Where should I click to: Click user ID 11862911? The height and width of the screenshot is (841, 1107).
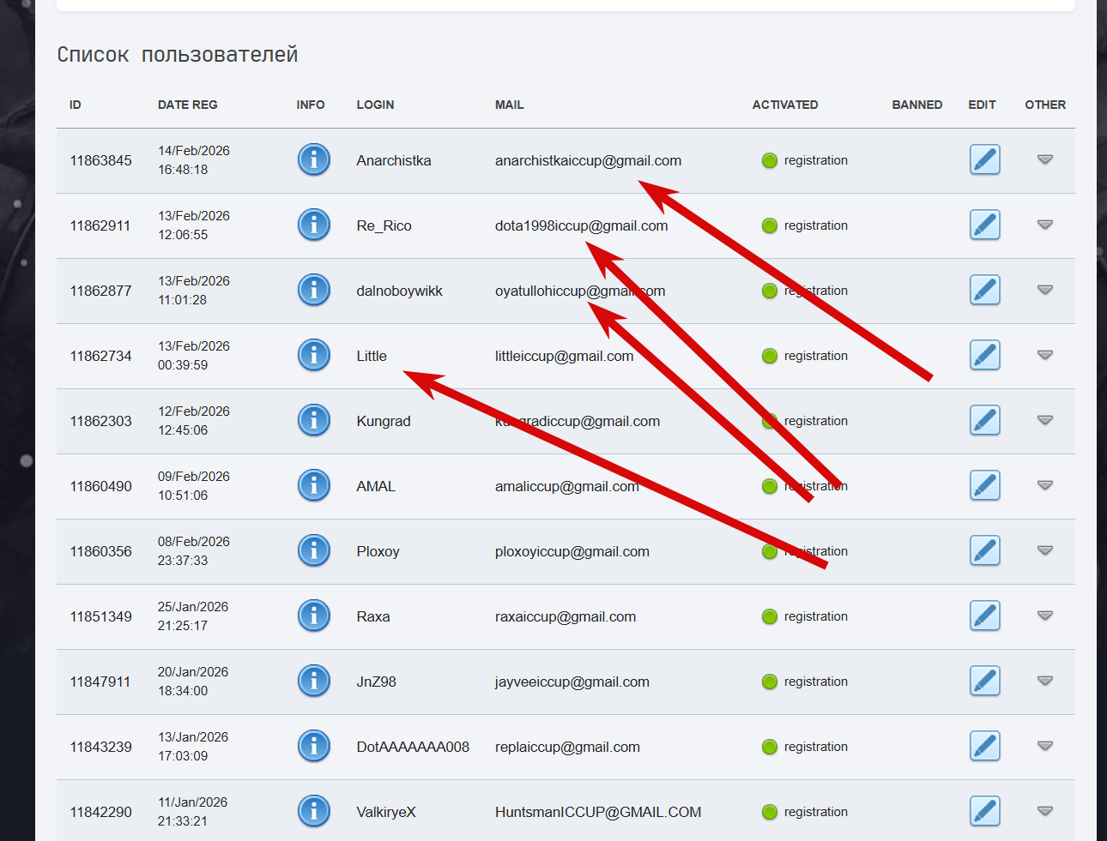[x=100, y=225]
